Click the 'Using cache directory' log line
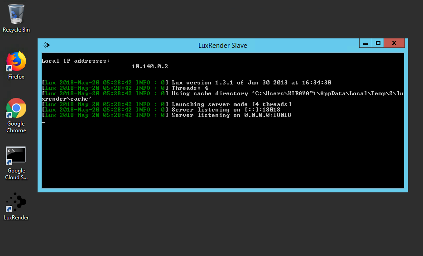This screenshot has width=423, height=256. pos(222,93)
